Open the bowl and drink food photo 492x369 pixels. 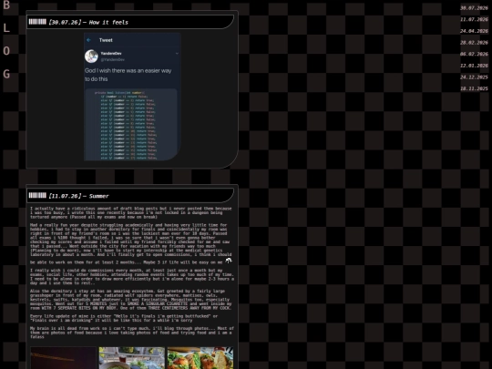pyautogui.click(x=132, y=358)
